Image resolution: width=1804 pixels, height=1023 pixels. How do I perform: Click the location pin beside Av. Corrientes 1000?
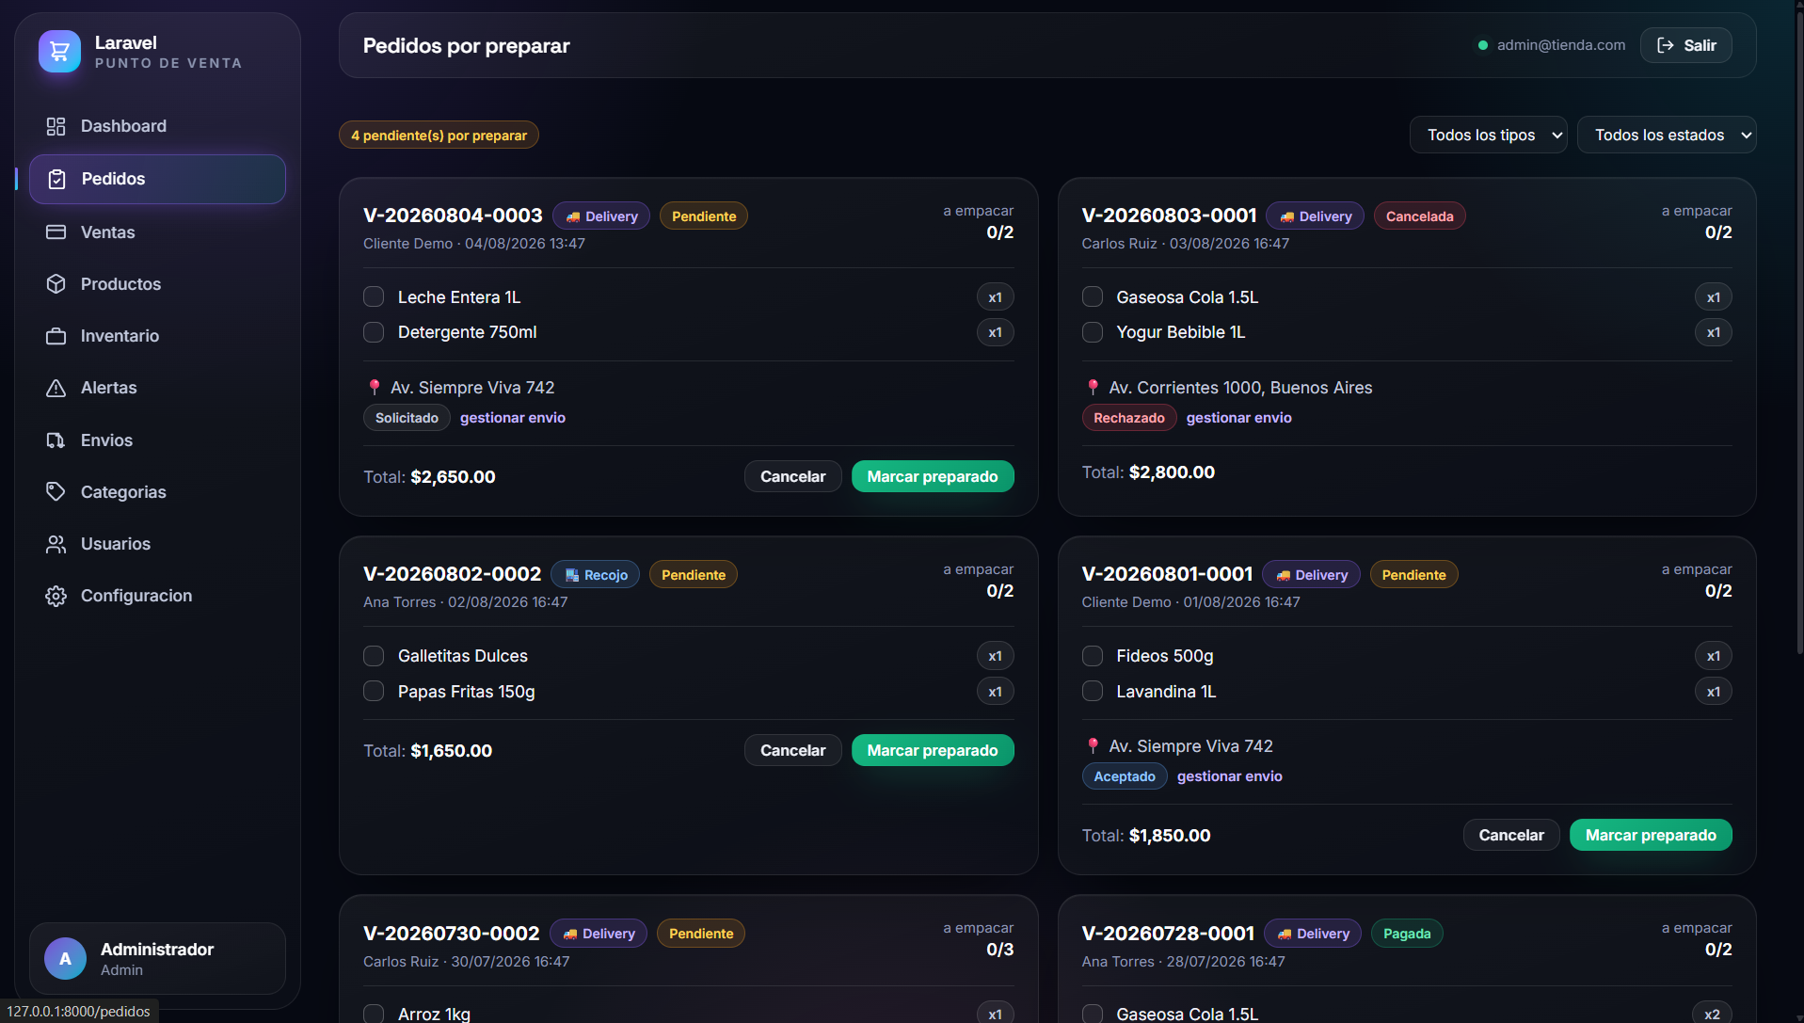[x=1093, y=388]
